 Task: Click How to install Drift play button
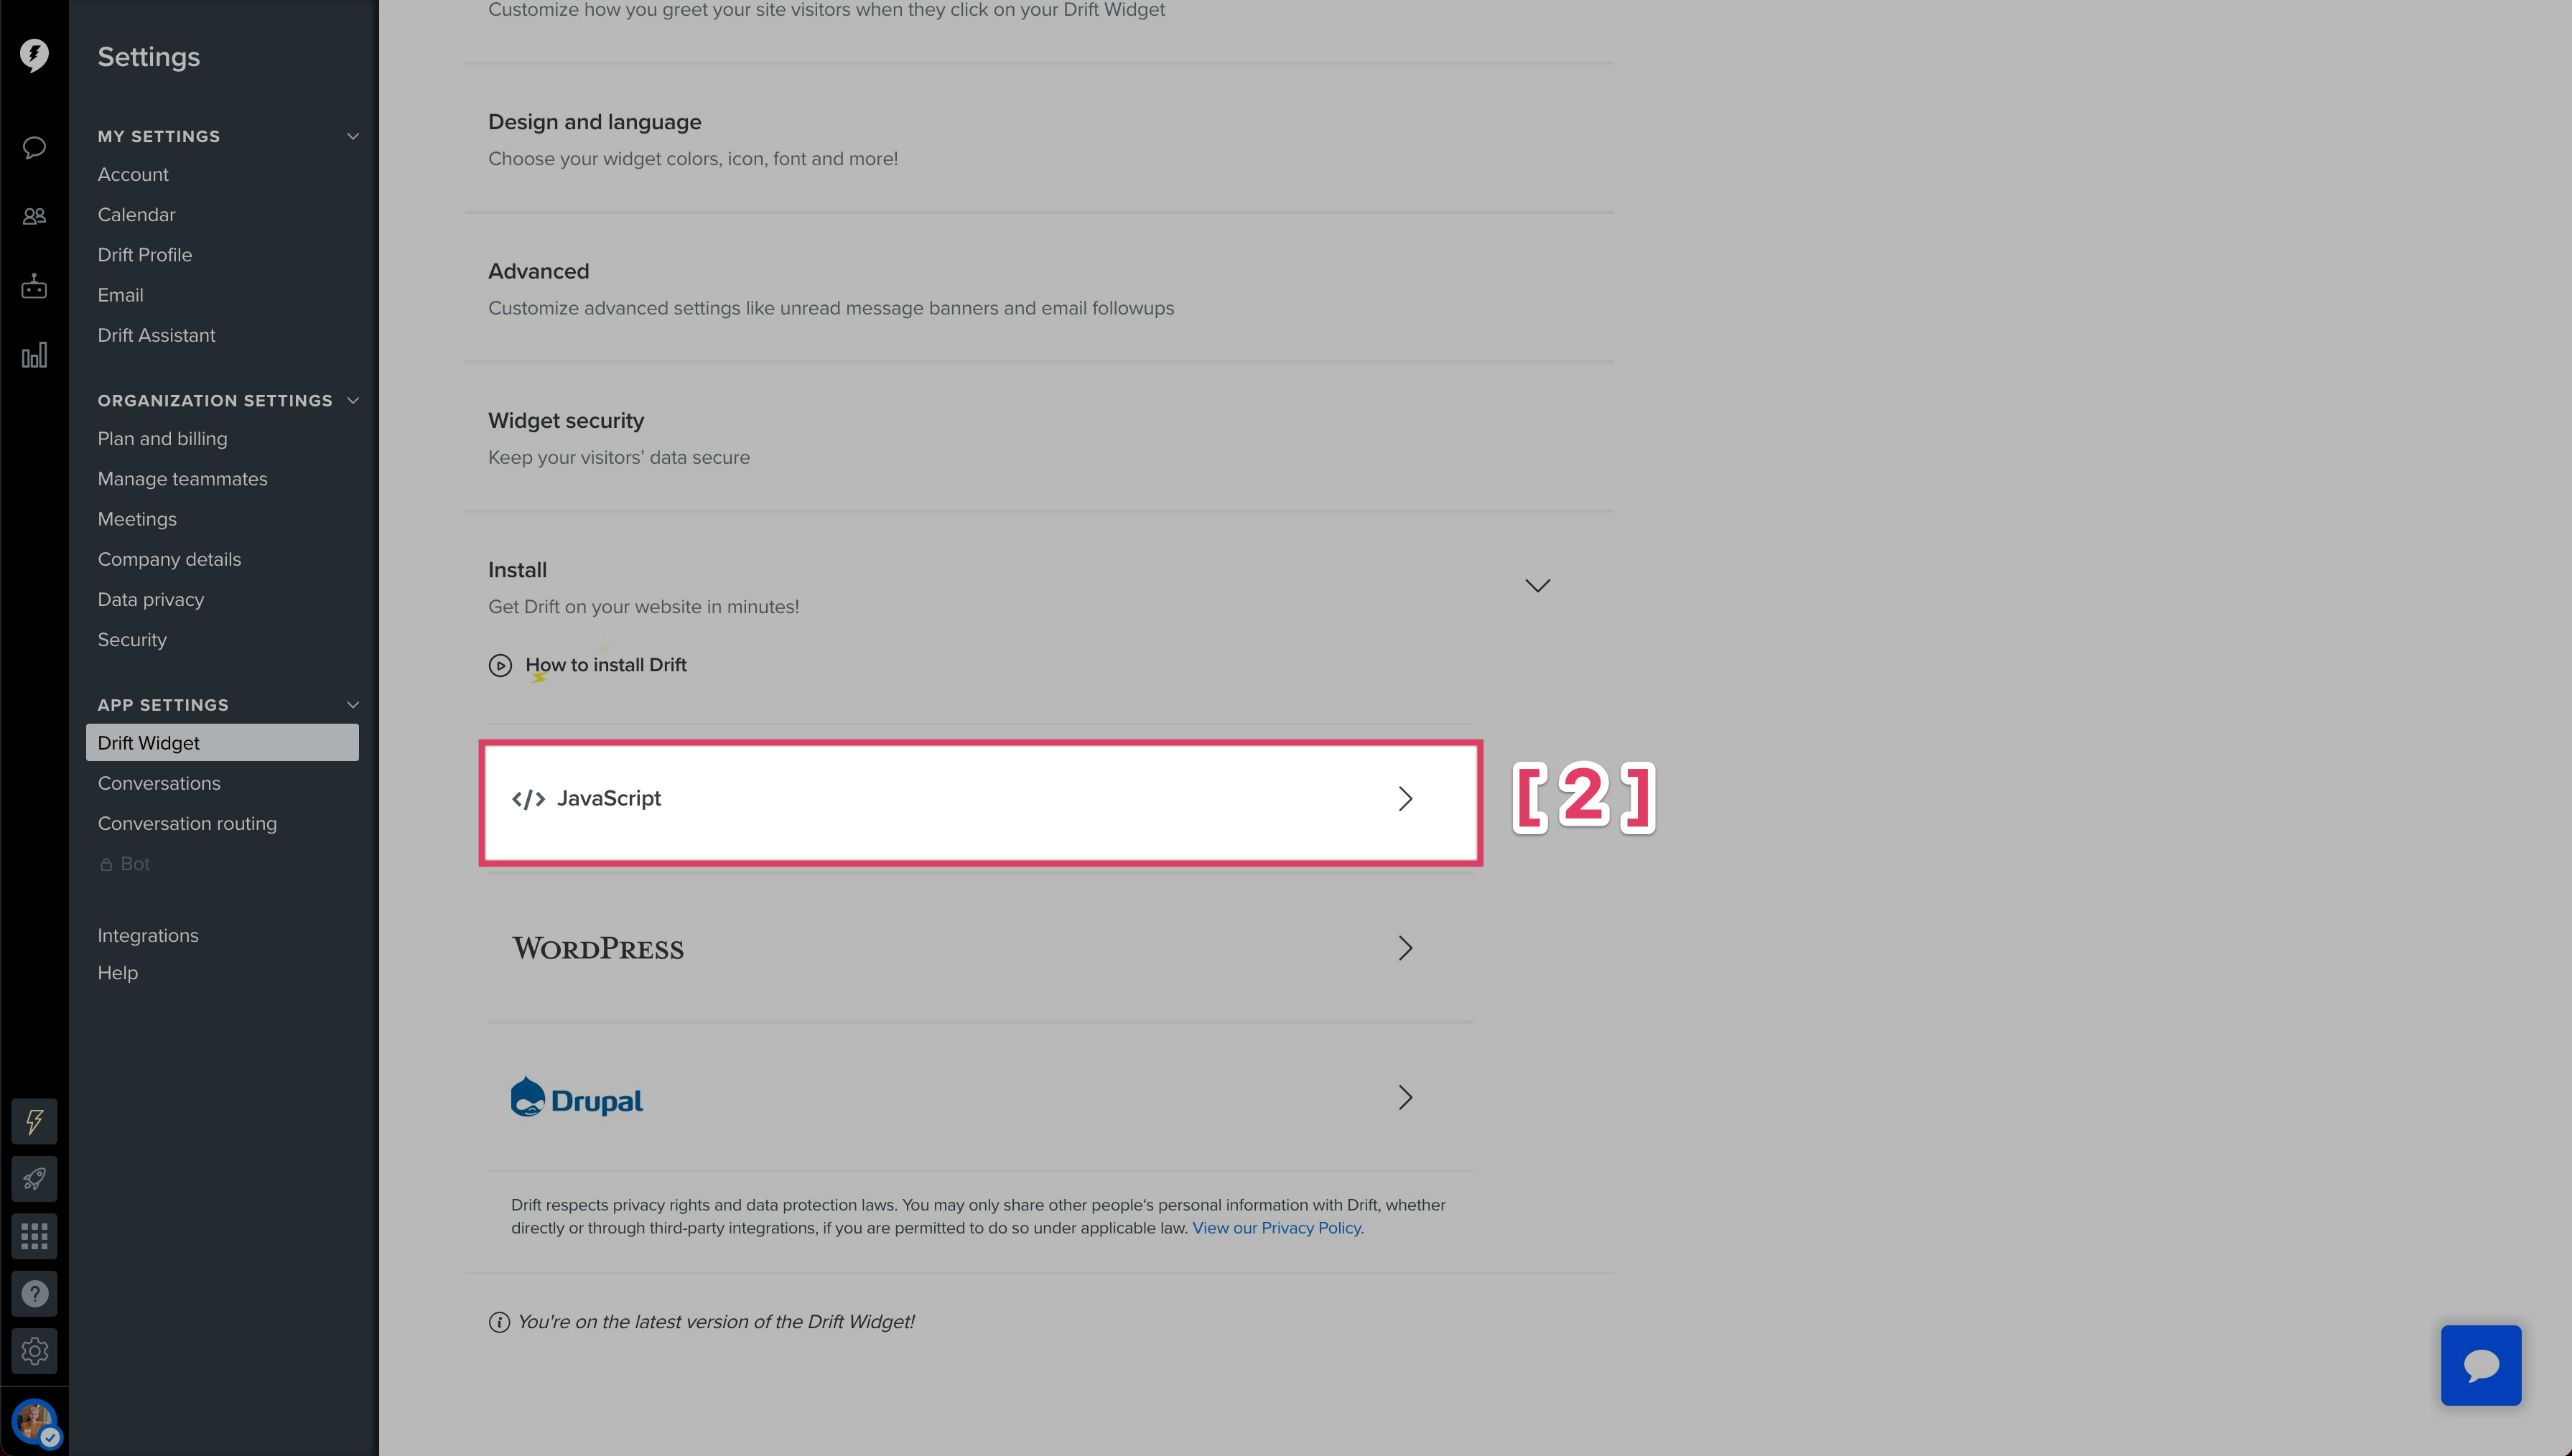click(x=500, y=664)
